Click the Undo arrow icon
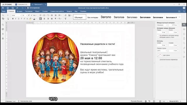Screen dimensions: 187x105 (18, 8)
